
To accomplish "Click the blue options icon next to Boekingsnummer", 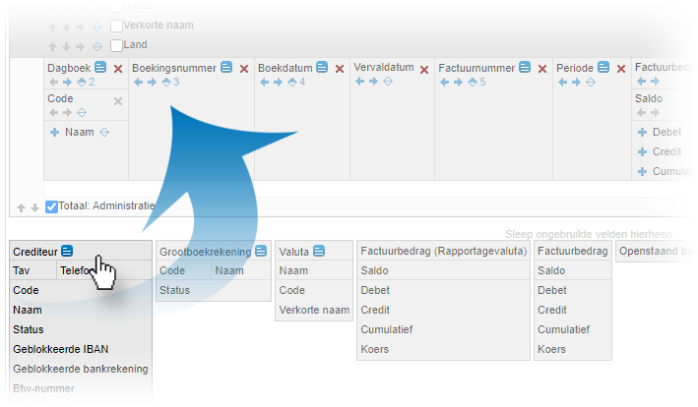I will click(x=225, y=68).
